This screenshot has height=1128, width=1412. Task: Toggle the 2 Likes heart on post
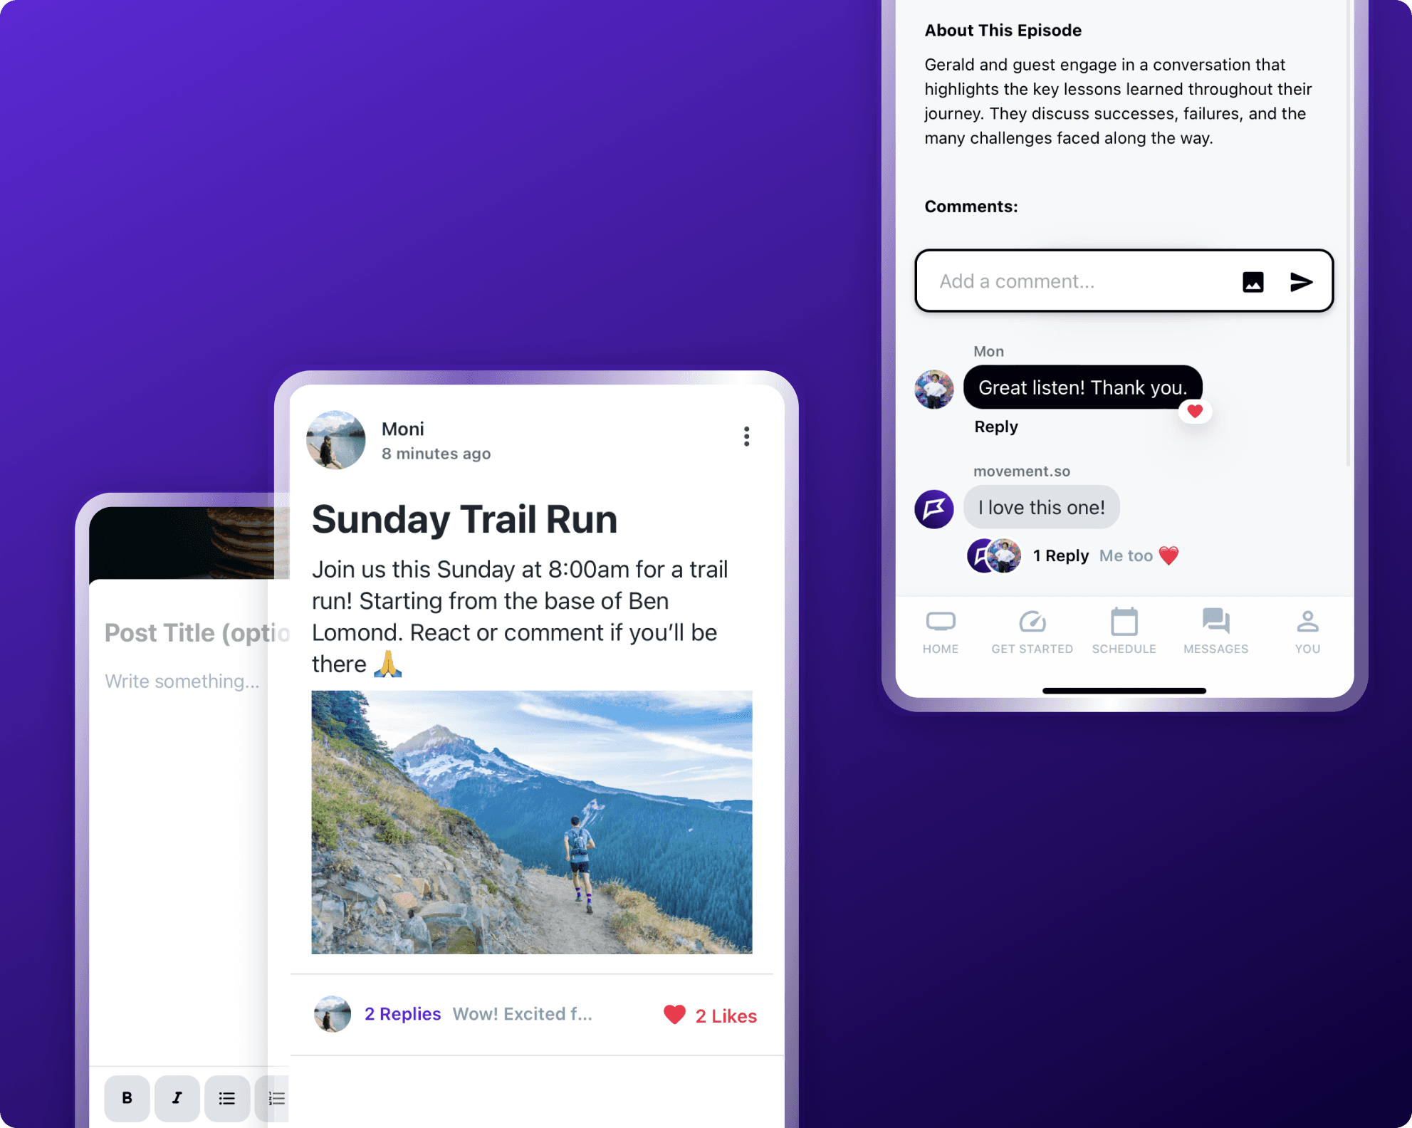coord(674,1015)
